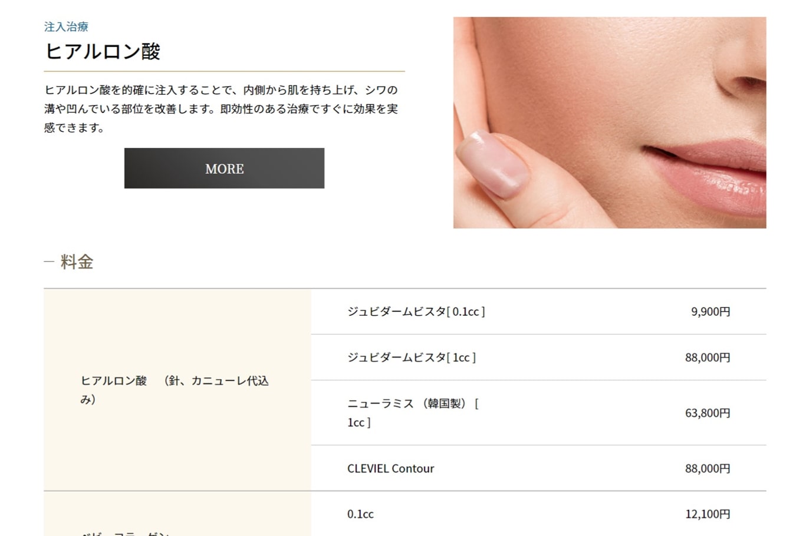Viewport: 806px width, 536px height.
Task: Click the ヒアルロン酸（針、カニューレ代込み）category cell
Action: click(177, 390)
